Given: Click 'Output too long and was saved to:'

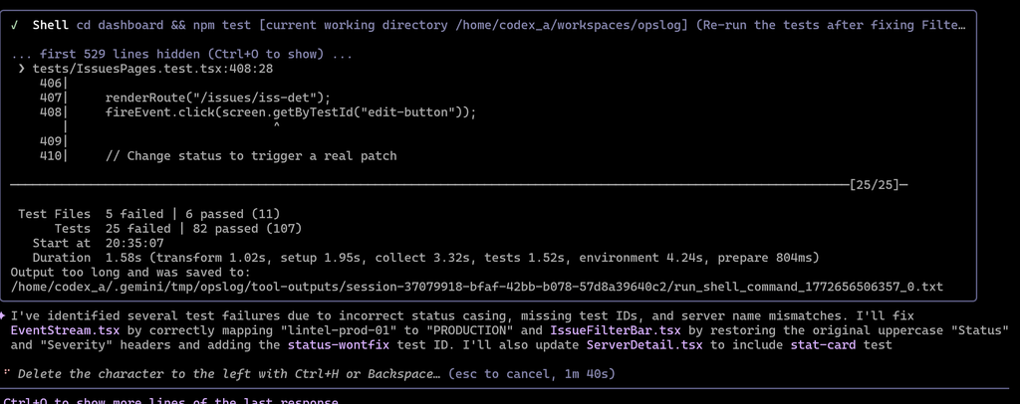Looking at the screenshot, I should 130,272.
